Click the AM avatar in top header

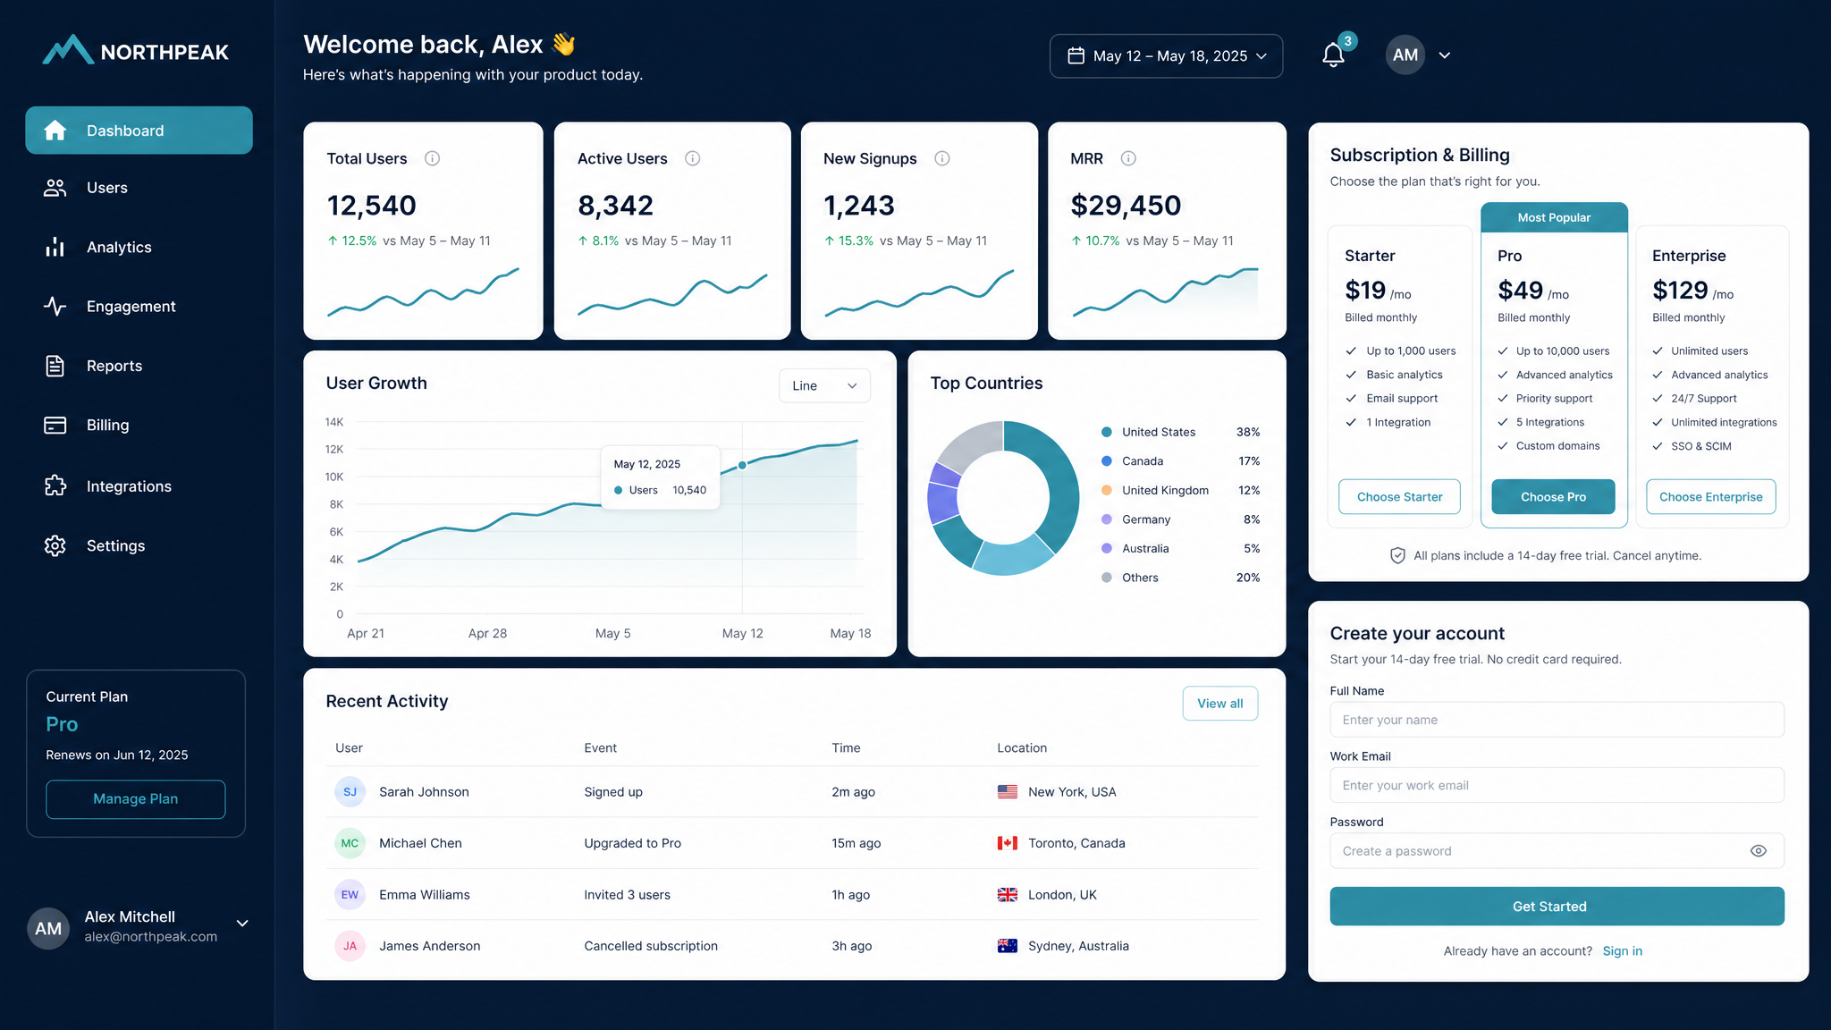coord(1405,55)
